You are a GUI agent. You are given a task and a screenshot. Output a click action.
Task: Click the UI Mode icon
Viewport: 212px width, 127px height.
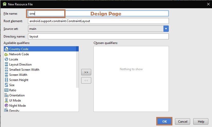[x=6, y=100]
